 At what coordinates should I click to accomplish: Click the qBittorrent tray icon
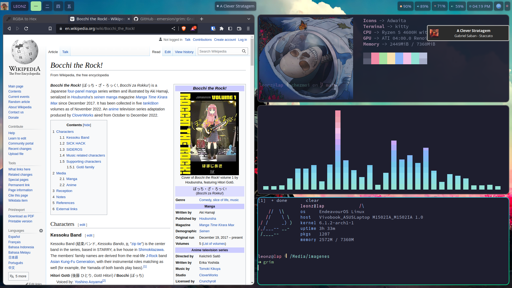coord(498,6)
